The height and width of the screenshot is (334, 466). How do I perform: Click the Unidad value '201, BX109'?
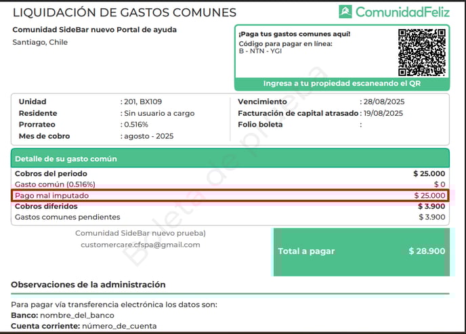tap(143, 102)
